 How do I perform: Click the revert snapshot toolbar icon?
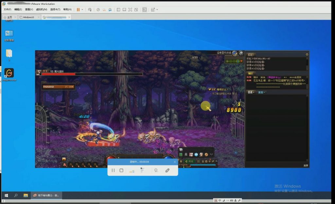click(x=104, y=9)
